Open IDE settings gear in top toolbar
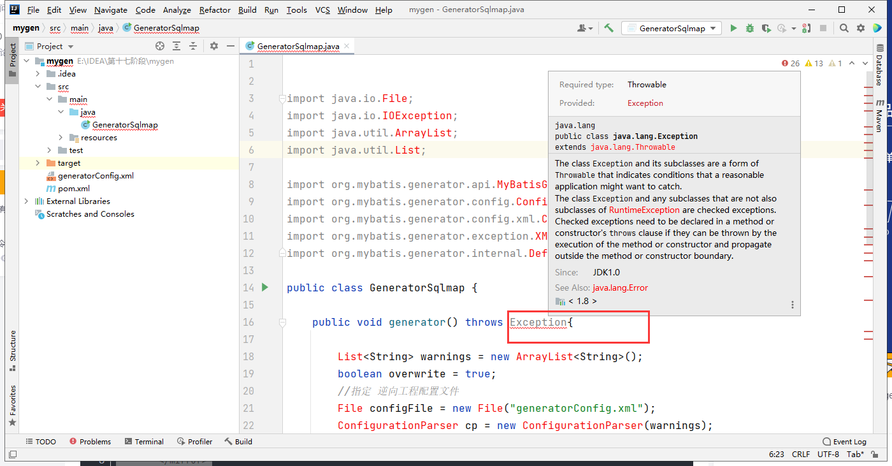 (x=861, y=28)
